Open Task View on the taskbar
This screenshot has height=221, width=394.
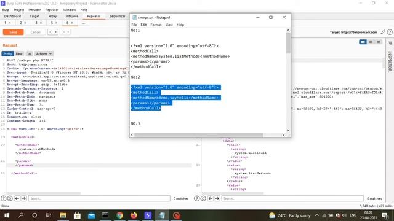[49, 215]
